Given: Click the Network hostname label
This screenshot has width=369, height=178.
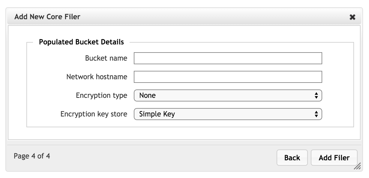Looking at the screenshot, I should tap(97, 77).
